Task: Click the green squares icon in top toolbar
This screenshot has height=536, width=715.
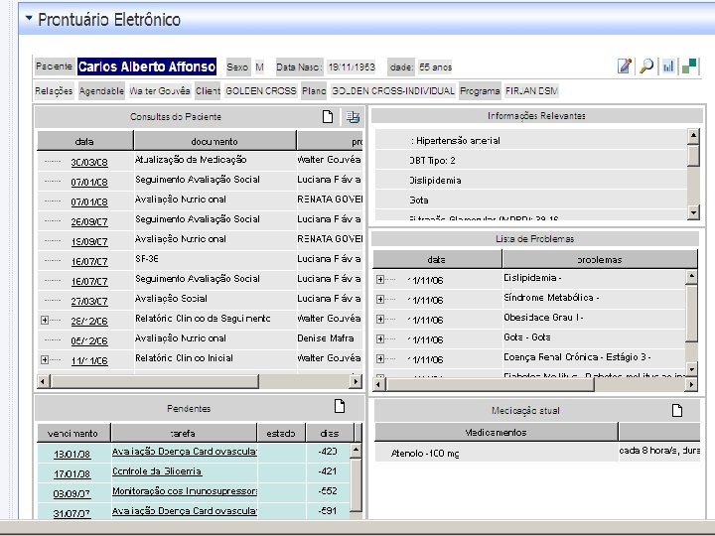Action: point(690,67)
